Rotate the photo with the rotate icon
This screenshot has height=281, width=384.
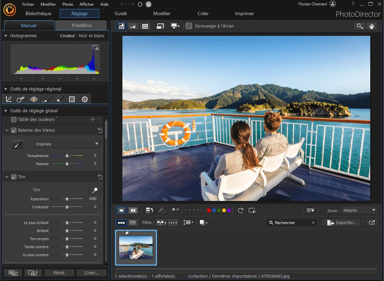pyautogui.click(x=240, y=210)
